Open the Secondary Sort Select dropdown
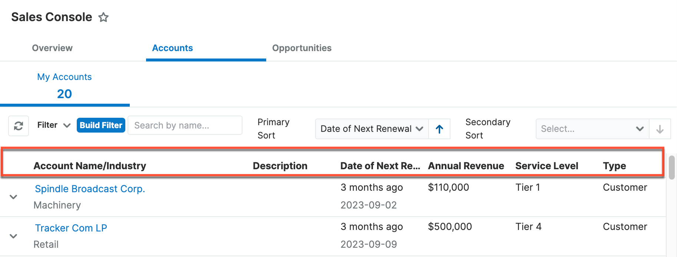This screenshot has width=677, height=257. coord(592,129)
